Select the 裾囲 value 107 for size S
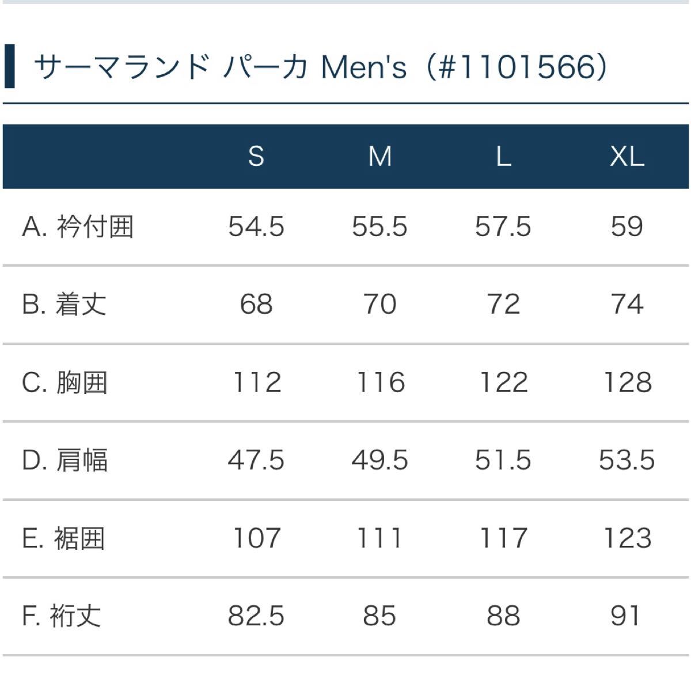The image size is (691, 691). pos(256,538)
